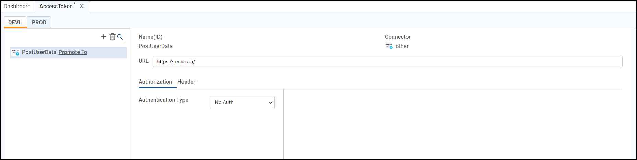Click the plus icon to add an entry
The height and width of the screenshot is (160, 637).
pos(104,37)
